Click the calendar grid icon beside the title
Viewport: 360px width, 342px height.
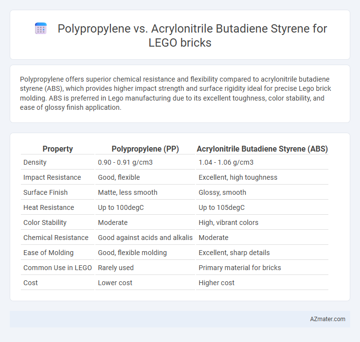41,29
